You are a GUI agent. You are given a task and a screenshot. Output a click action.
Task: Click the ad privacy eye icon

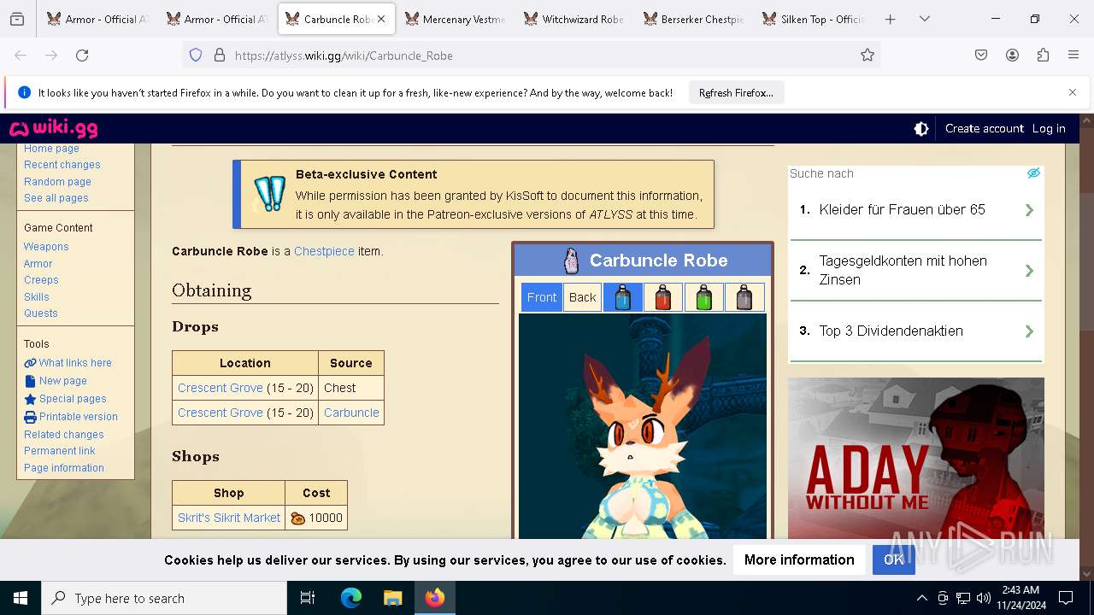(x=1033, y=173)
